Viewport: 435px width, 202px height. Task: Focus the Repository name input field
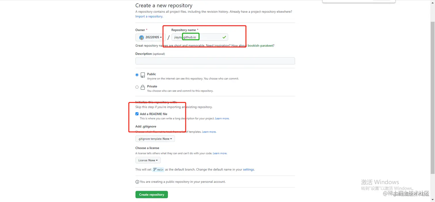pyautogui.click(x=200, y=37)
